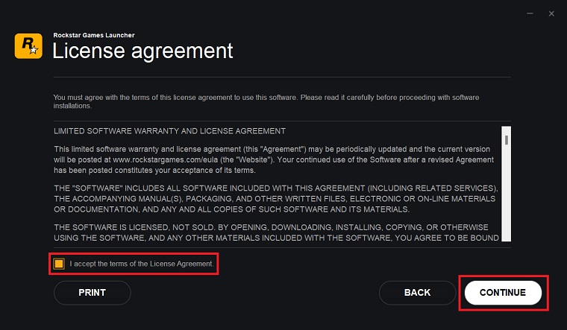Click the 'This limited software warranty' paragraph

(274, 160)
